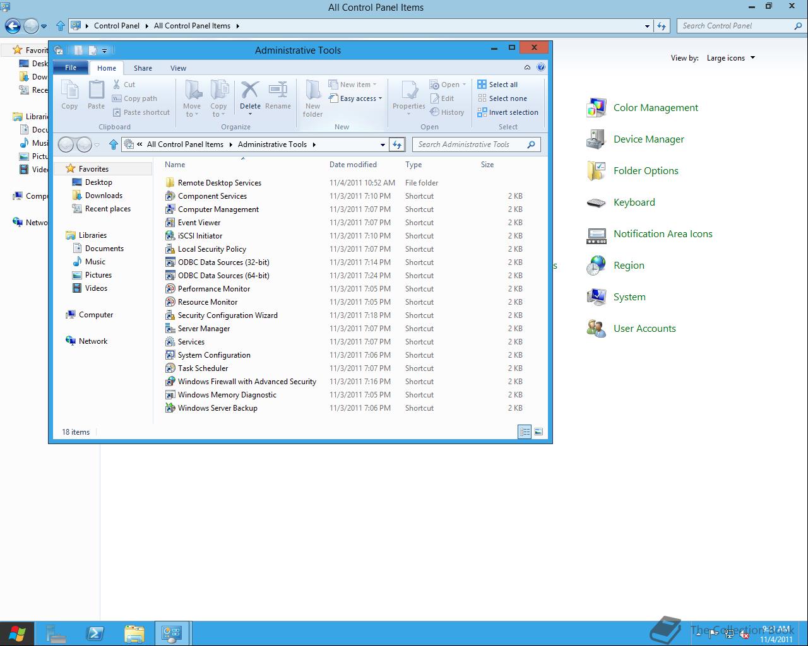Select the Resource Monitor icon
Screen dimensions: 808x646
(170, 302)
